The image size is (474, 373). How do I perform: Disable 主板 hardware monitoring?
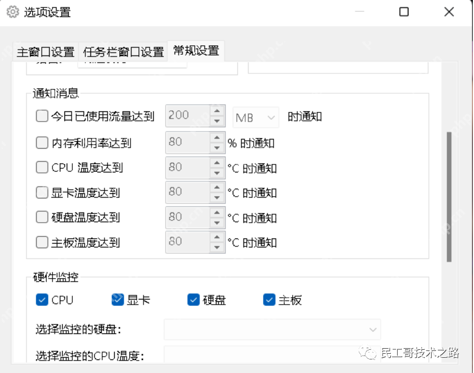269,300
